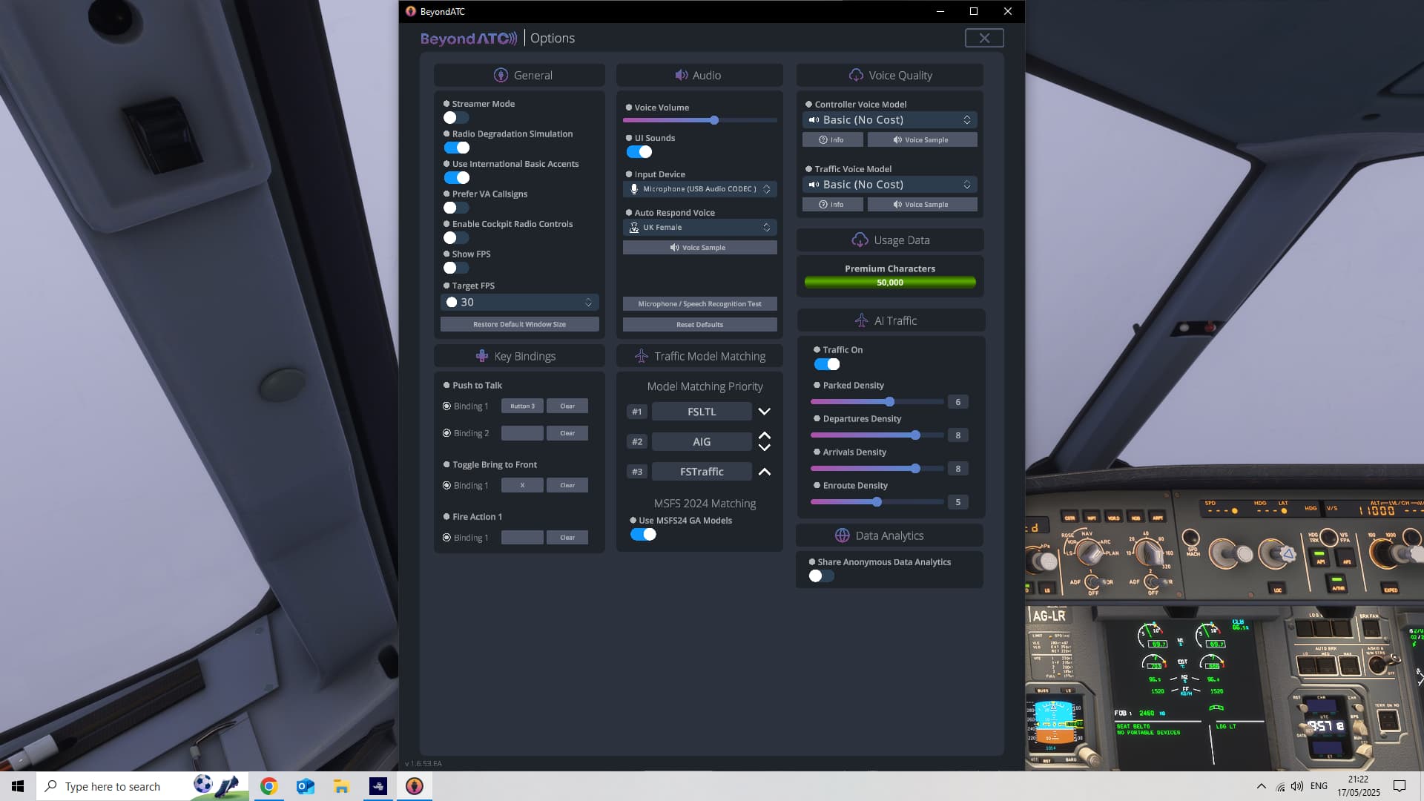Click the Data Analytics globe icon
The width and height of the screenshot is (1424, 801).
coord(842,535)
